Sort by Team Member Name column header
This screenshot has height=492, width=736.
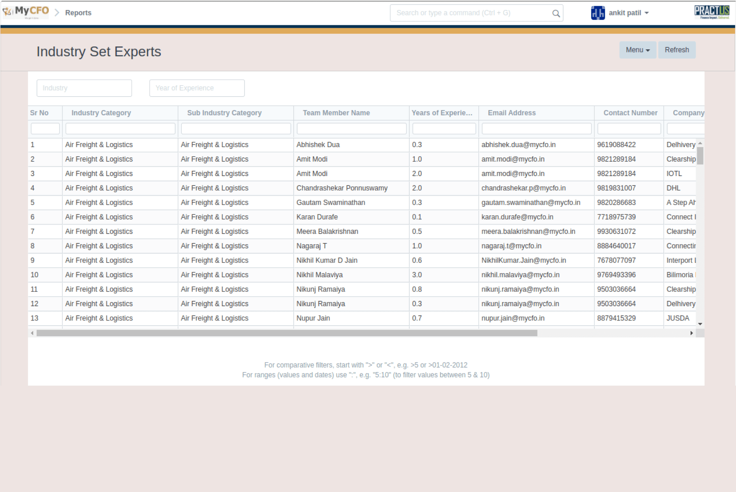[336, 113]
